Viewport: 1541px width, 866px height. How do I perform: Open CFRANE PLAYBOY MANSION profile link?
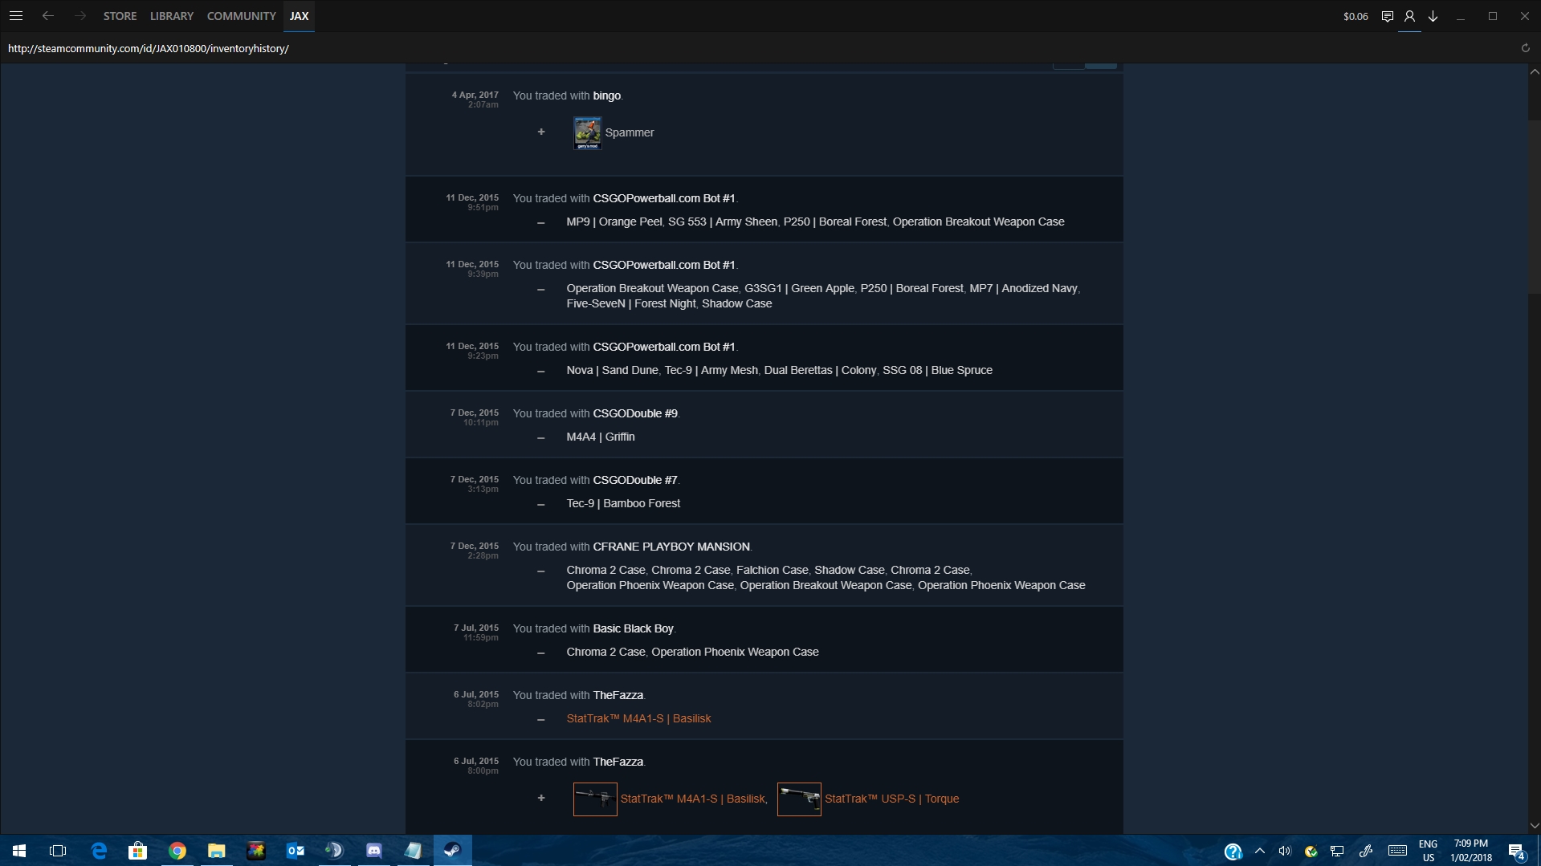point(671,547)
